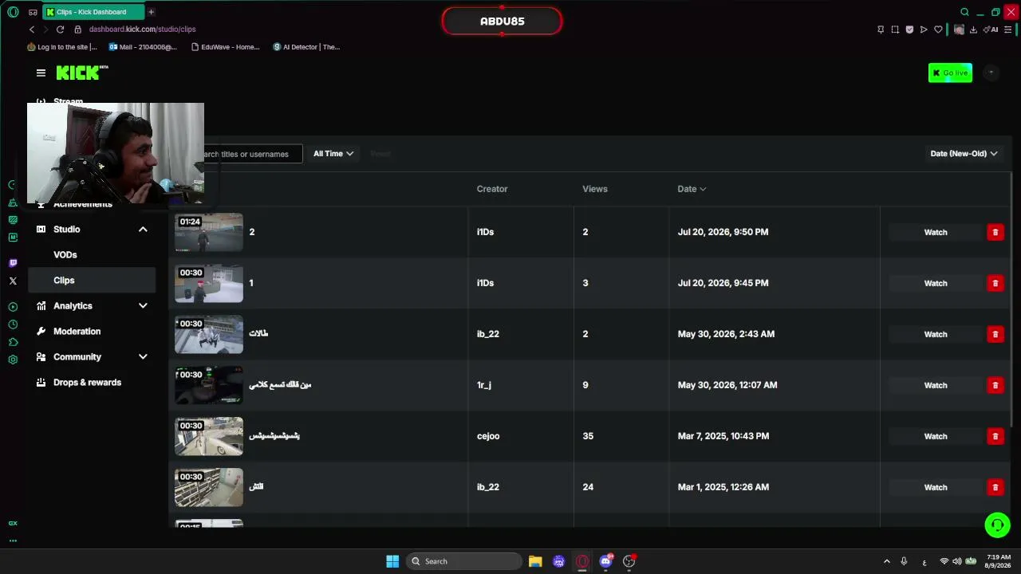
Task: Click the browser search magnifier icon
Action: [964, 12]
